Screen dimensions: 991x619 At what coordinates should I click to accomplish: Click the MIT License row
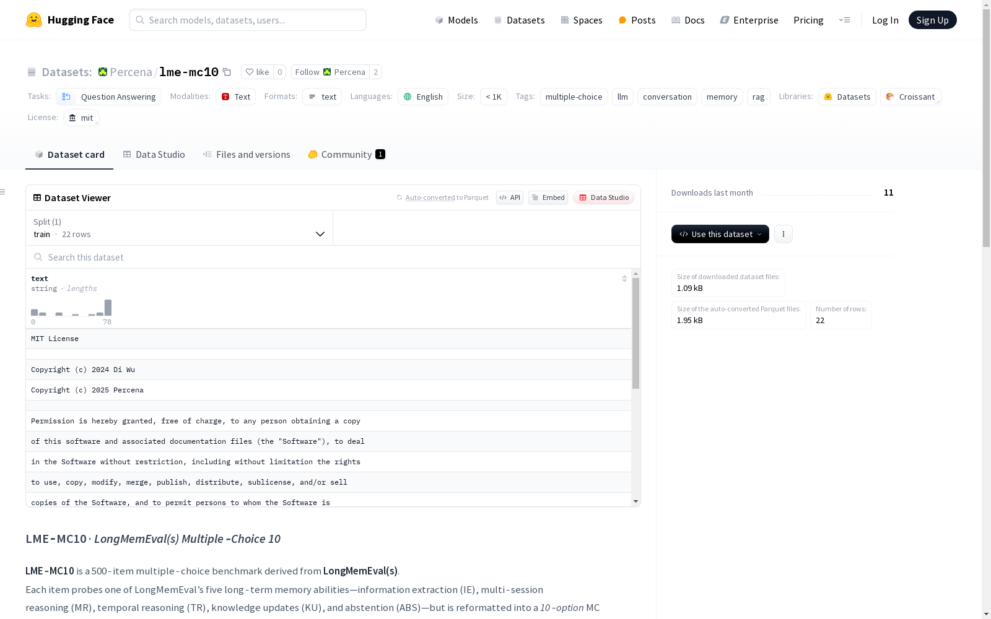click(328, 339)
